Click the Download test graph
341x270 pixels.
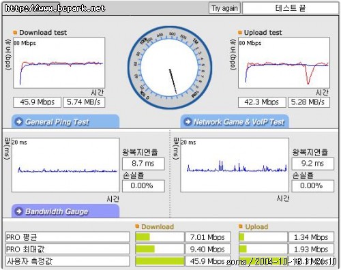pos(59,63)
